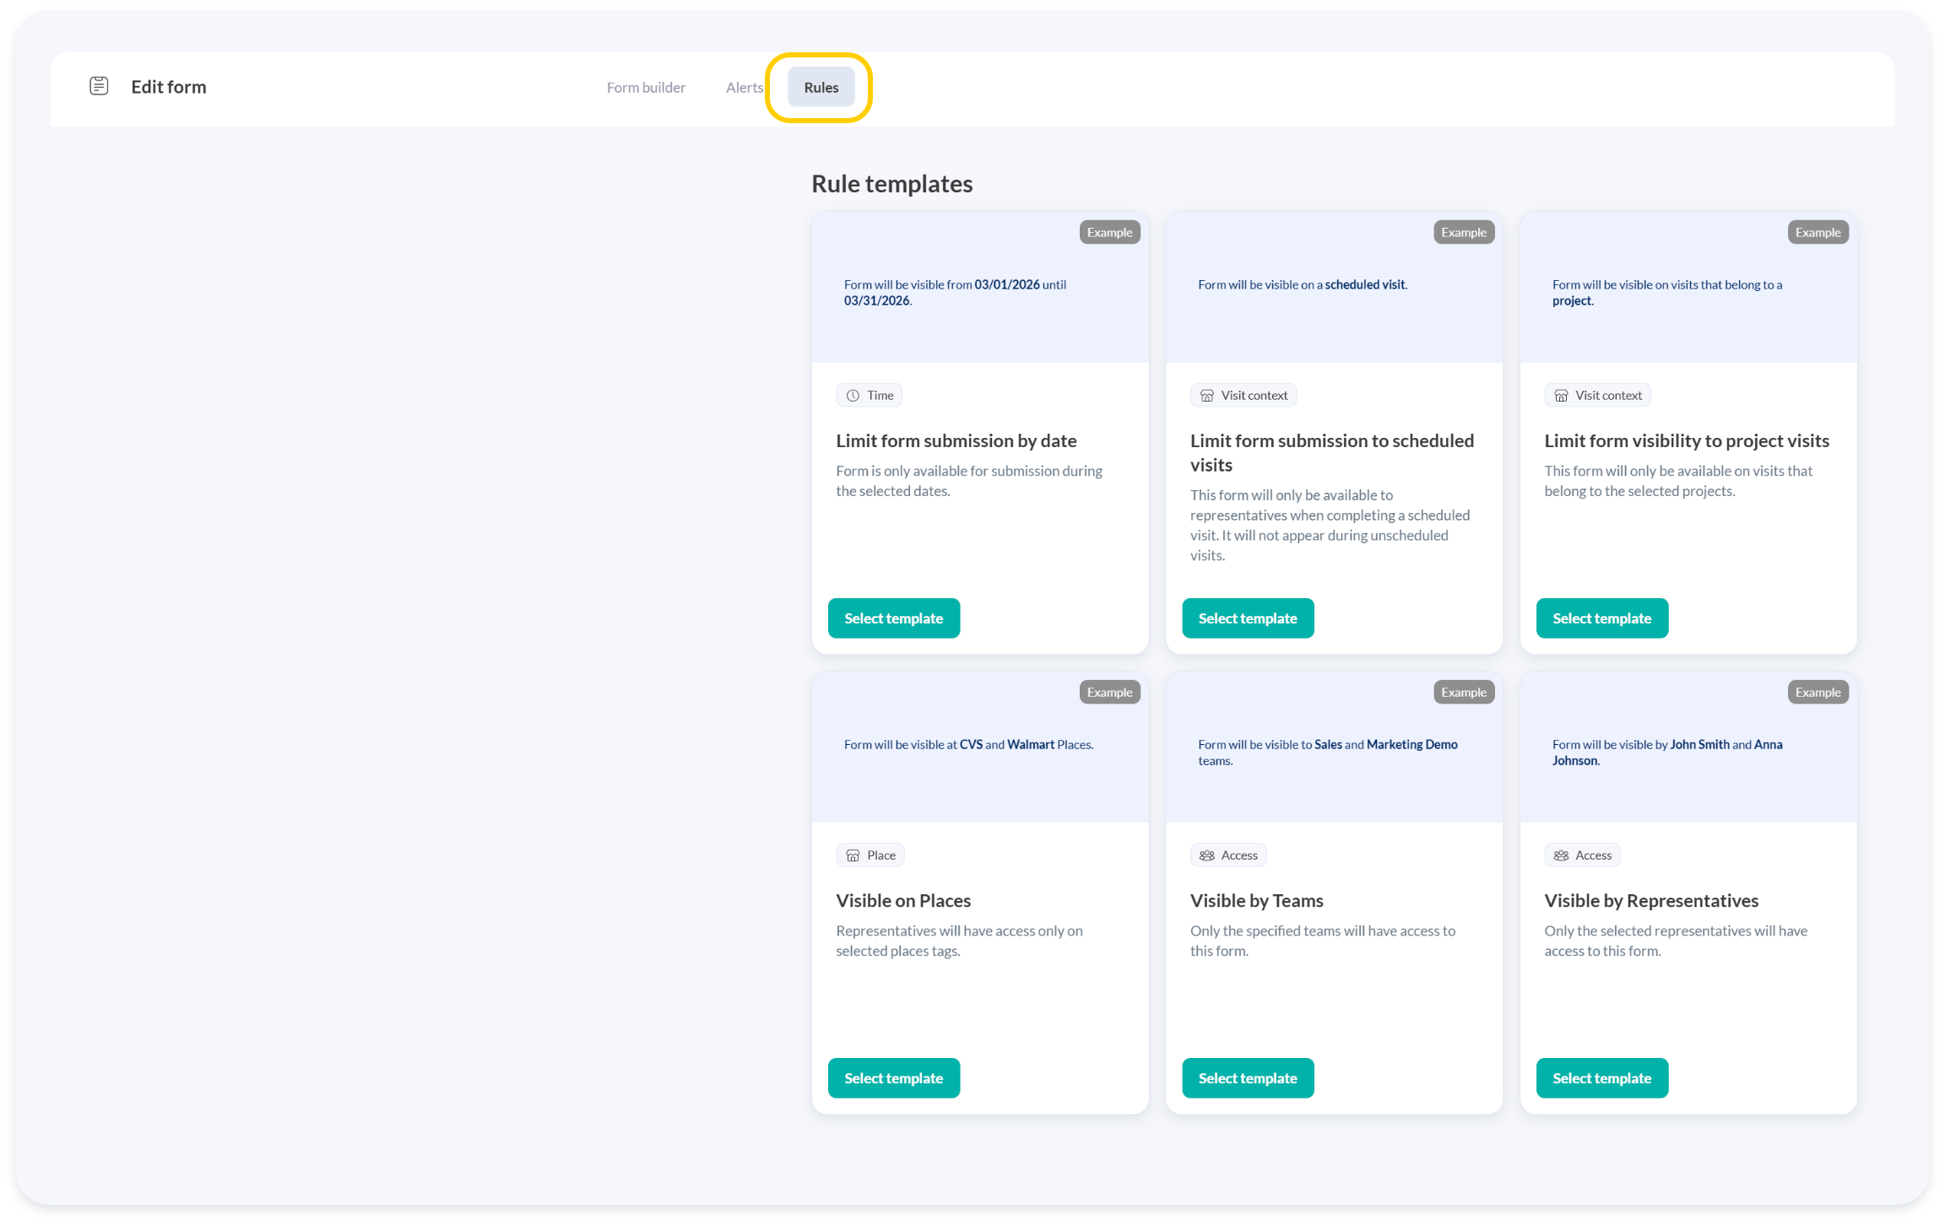Image resolution: width=1945 pixels, height=1225 pixels.
Task: Click people icon on Visible by Teams card
Action: click(x=1206, y=855)
